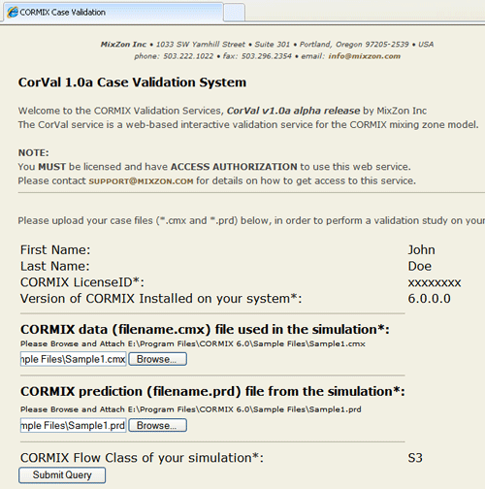Image resolution: width=485 pixels, height=489 pixels.
Task: Click the CorVal 1.0a Case Validation System heading
Action: pyautogui.click(x=132, y=82)
